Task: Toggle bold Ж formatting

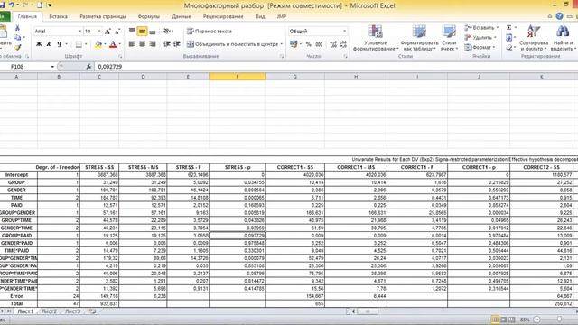Action: [39, 44]
